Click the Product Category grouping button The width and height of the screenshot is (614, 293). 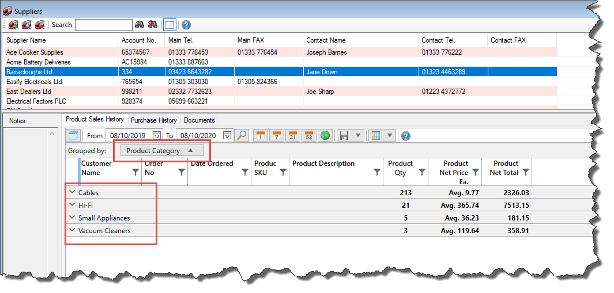tap(161, 151)
